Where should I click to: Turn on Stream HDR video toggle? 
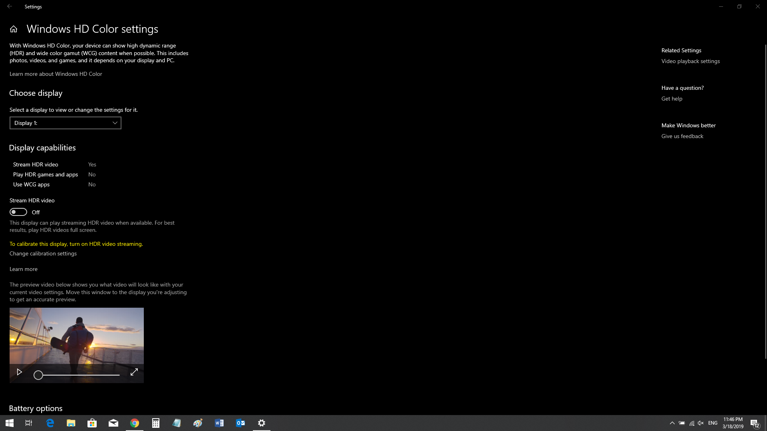(18, 212)
